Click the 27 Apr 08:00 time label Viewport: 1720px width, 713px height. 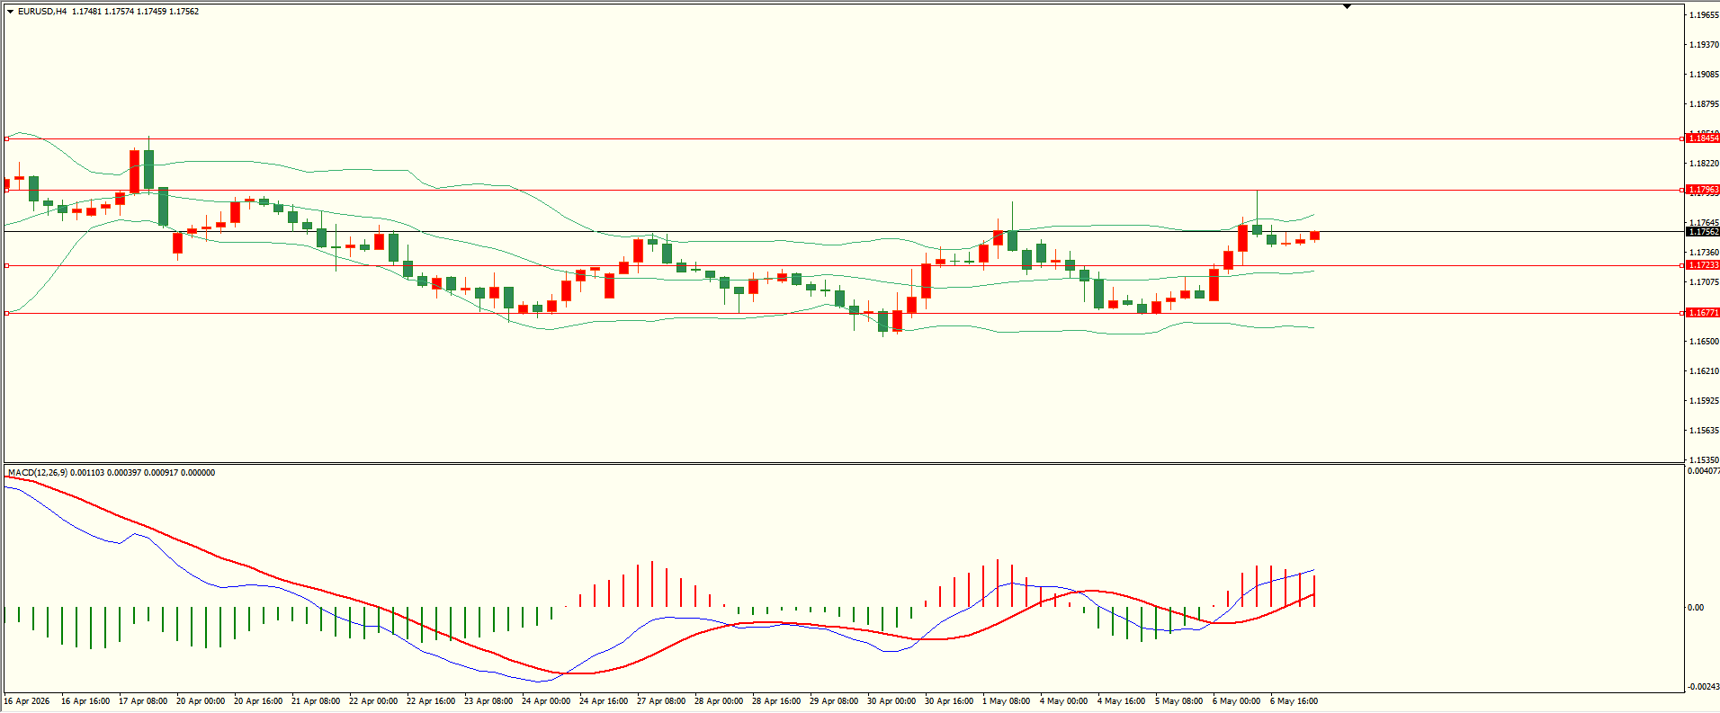tap(661, 701)
